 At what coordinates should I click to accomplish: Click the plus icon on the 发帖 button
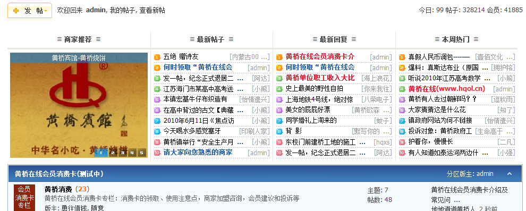click(x=16, y=11)
